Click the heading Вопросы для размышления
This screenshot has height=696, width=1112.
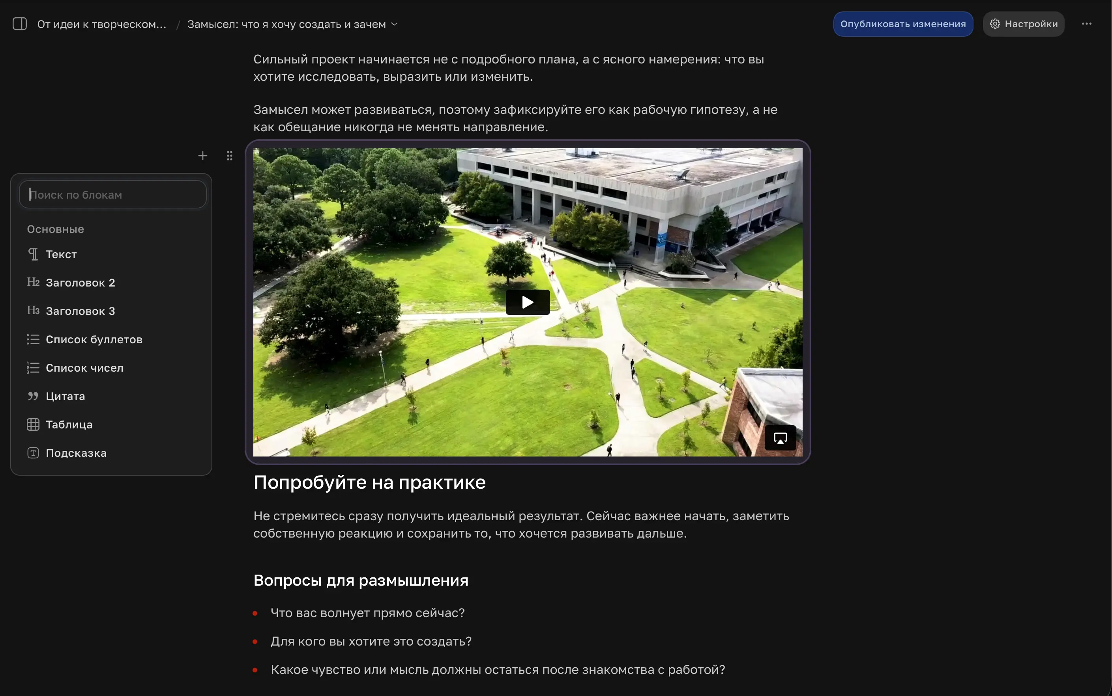(x=361, y=581)
